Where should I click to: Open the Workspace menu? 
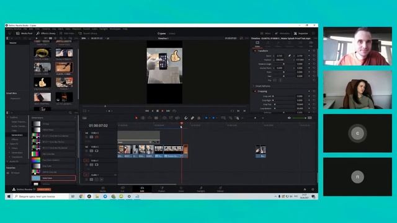click(115, 29)
